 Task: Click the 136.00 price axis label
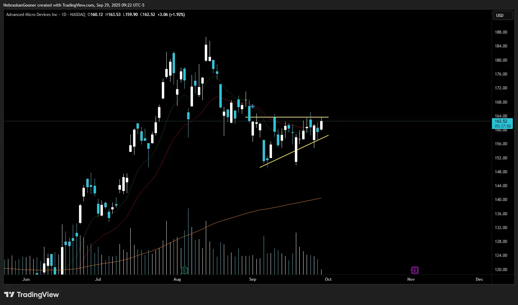(x=501, y=214)
